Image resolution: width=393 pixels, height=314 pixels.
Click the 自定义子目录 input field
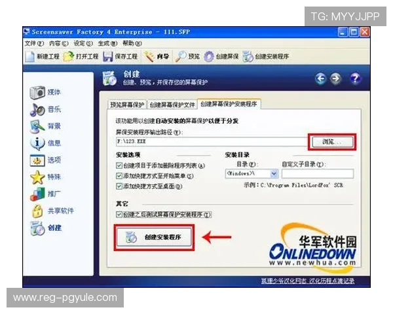click(317, 173)
